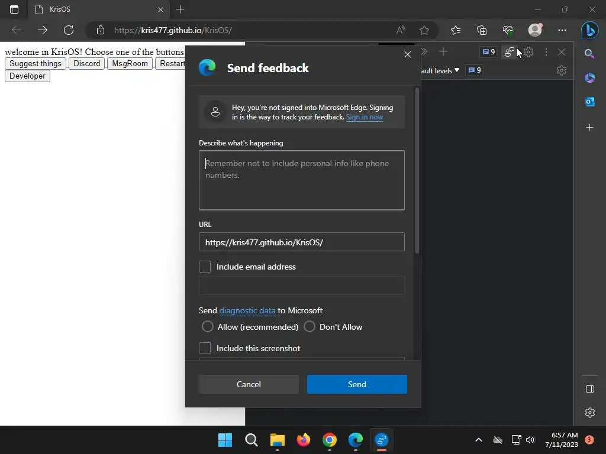Select Allow (recommended) radio option

pos(208,326)
